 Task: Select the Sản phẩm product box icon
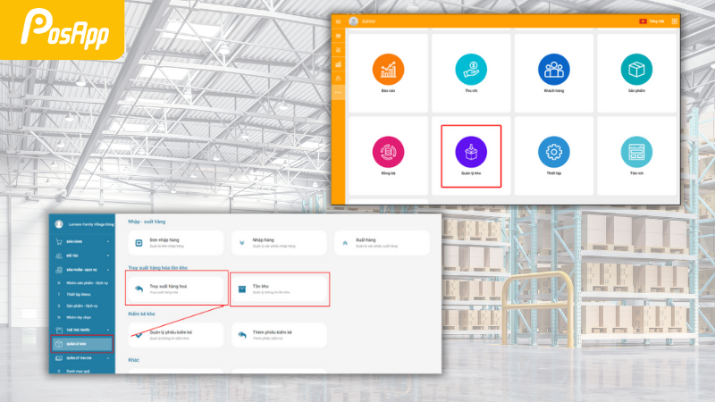click(x=636, y=70)
